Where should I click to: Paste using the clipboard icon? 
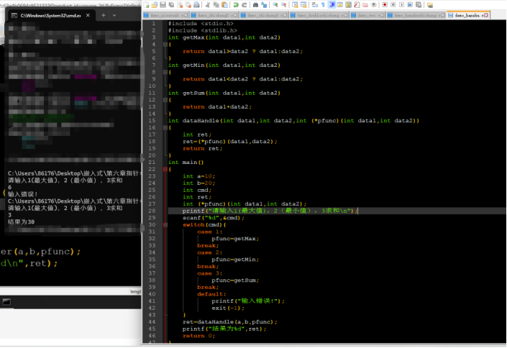click(224, 5)
